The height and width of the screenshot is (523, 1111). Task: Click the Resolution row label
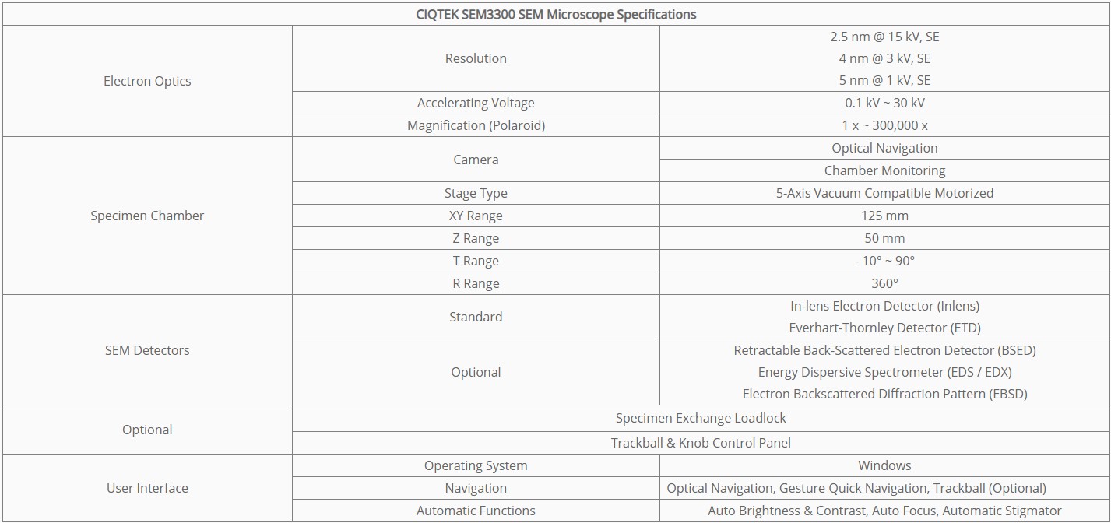pos(476,58)
